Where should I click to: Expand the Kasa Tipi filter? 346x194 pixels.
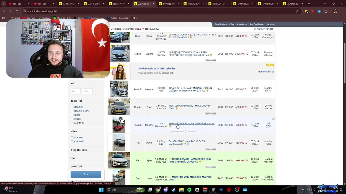[x=86, y=166]
